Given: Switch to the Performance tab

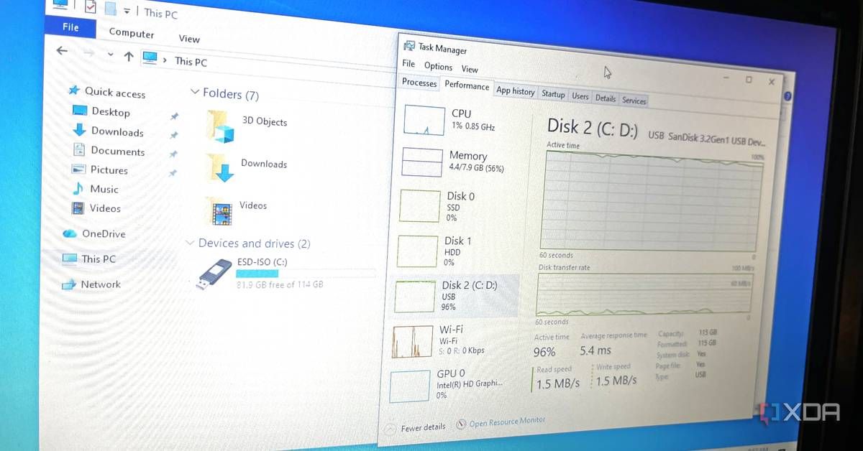Looking at the screenshot, I should click(x=467, y=85).
